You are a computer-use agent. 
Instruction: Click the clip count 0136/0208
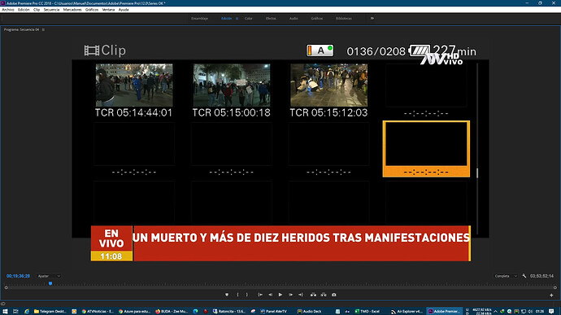[376, 51]
